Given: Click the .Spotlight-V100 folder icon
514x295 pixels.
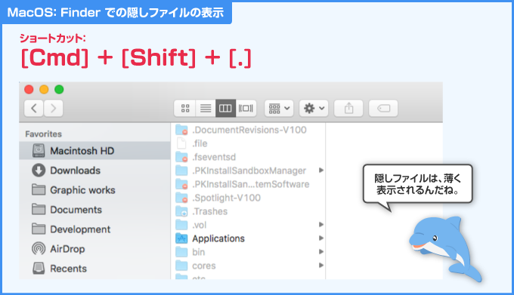Looking at the screenshot, I should point(181,198).
